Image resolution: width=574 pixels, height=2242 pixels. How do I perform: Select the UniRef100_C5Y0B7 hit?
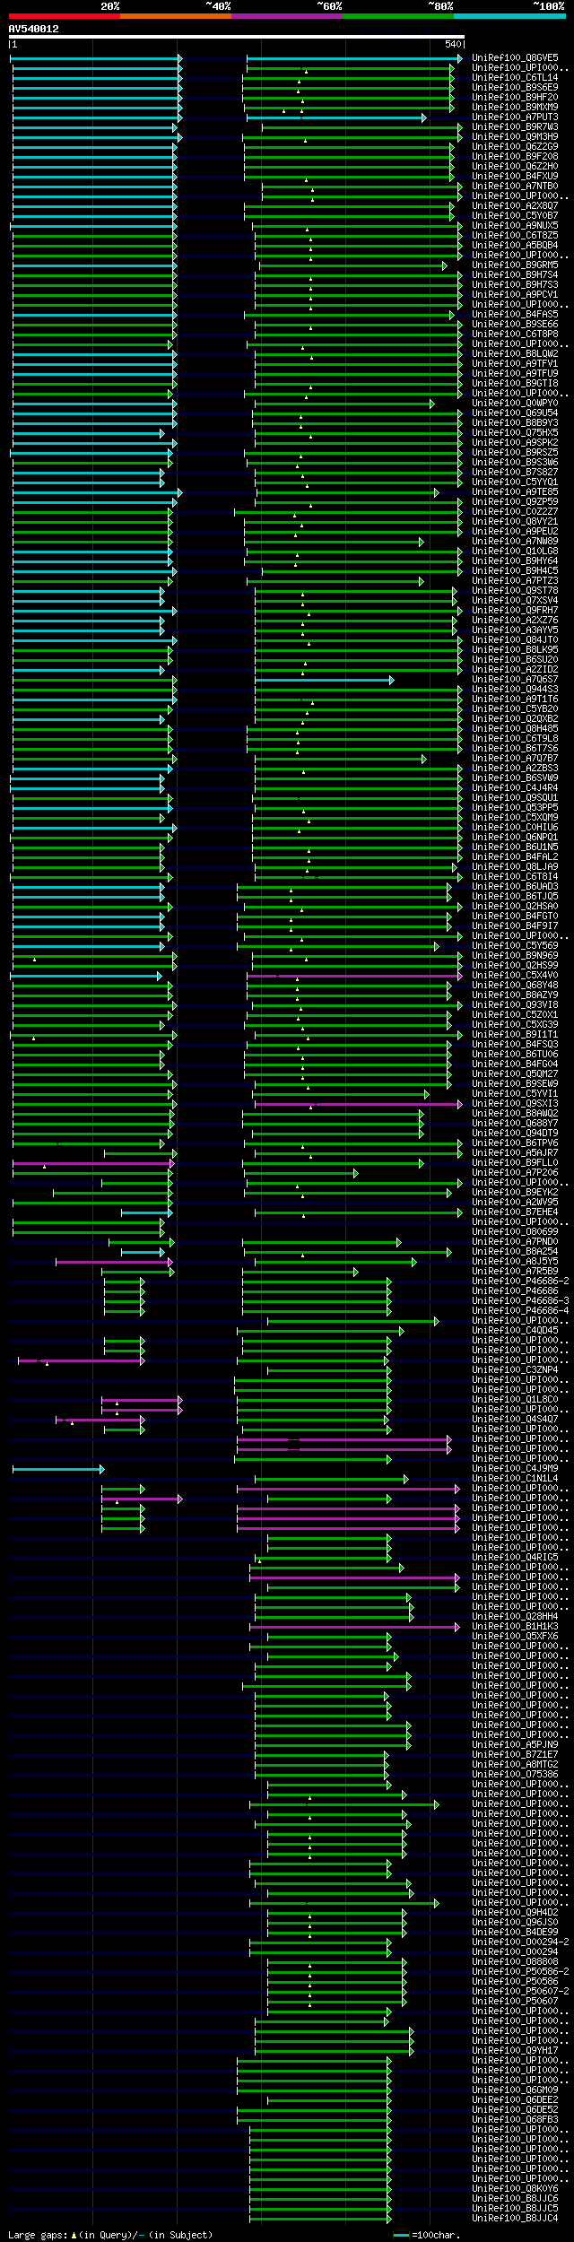515,215
